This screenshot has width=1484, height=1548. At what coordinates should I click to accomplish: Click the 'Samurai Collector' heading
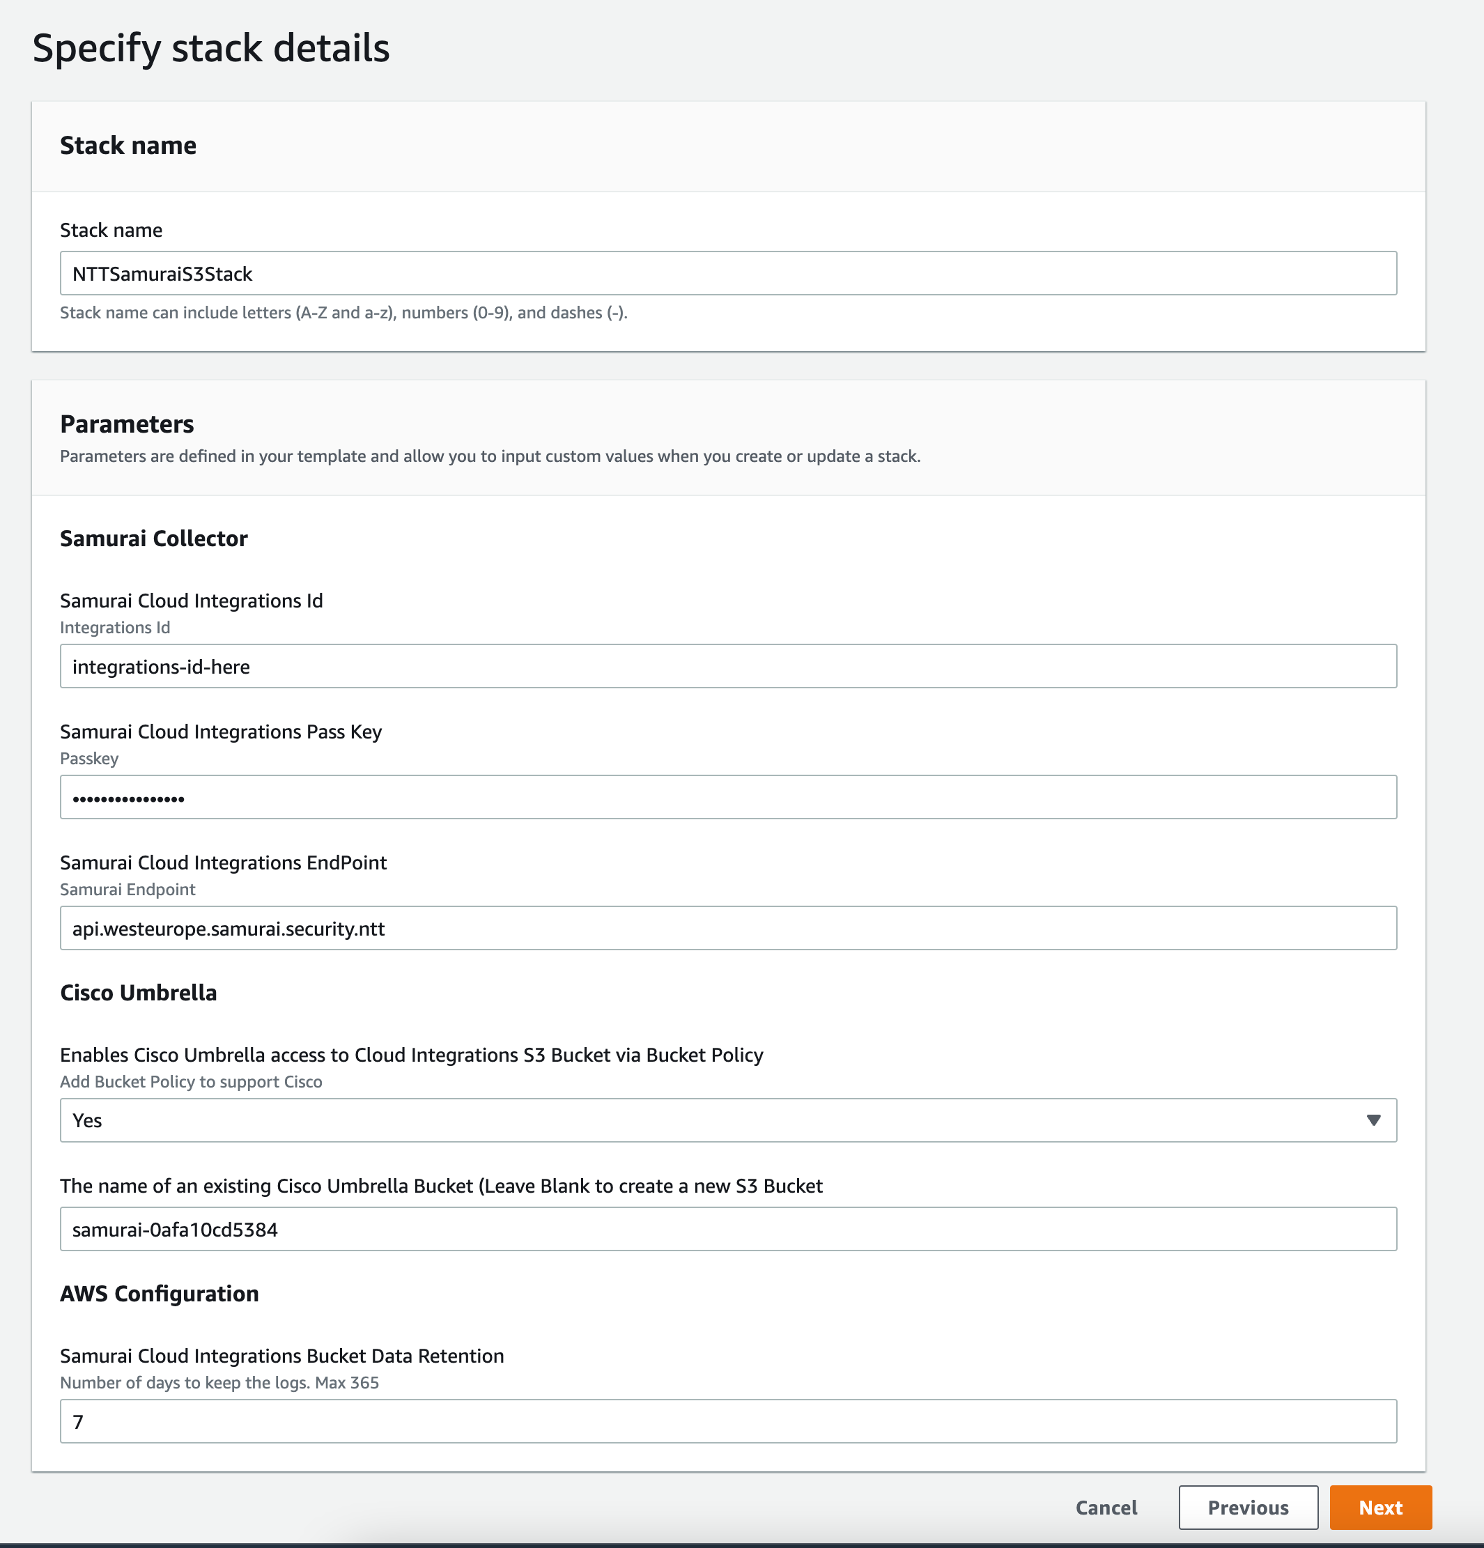pos(154,539)
